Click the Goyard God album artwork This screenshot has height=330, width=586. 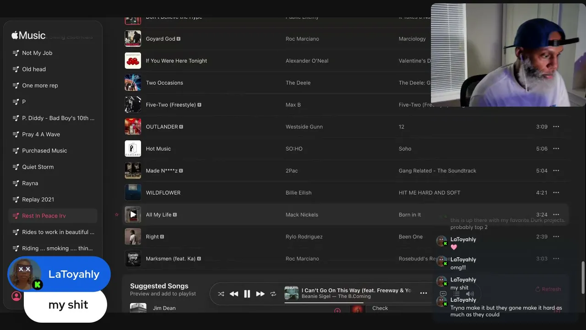pos(133,38)
